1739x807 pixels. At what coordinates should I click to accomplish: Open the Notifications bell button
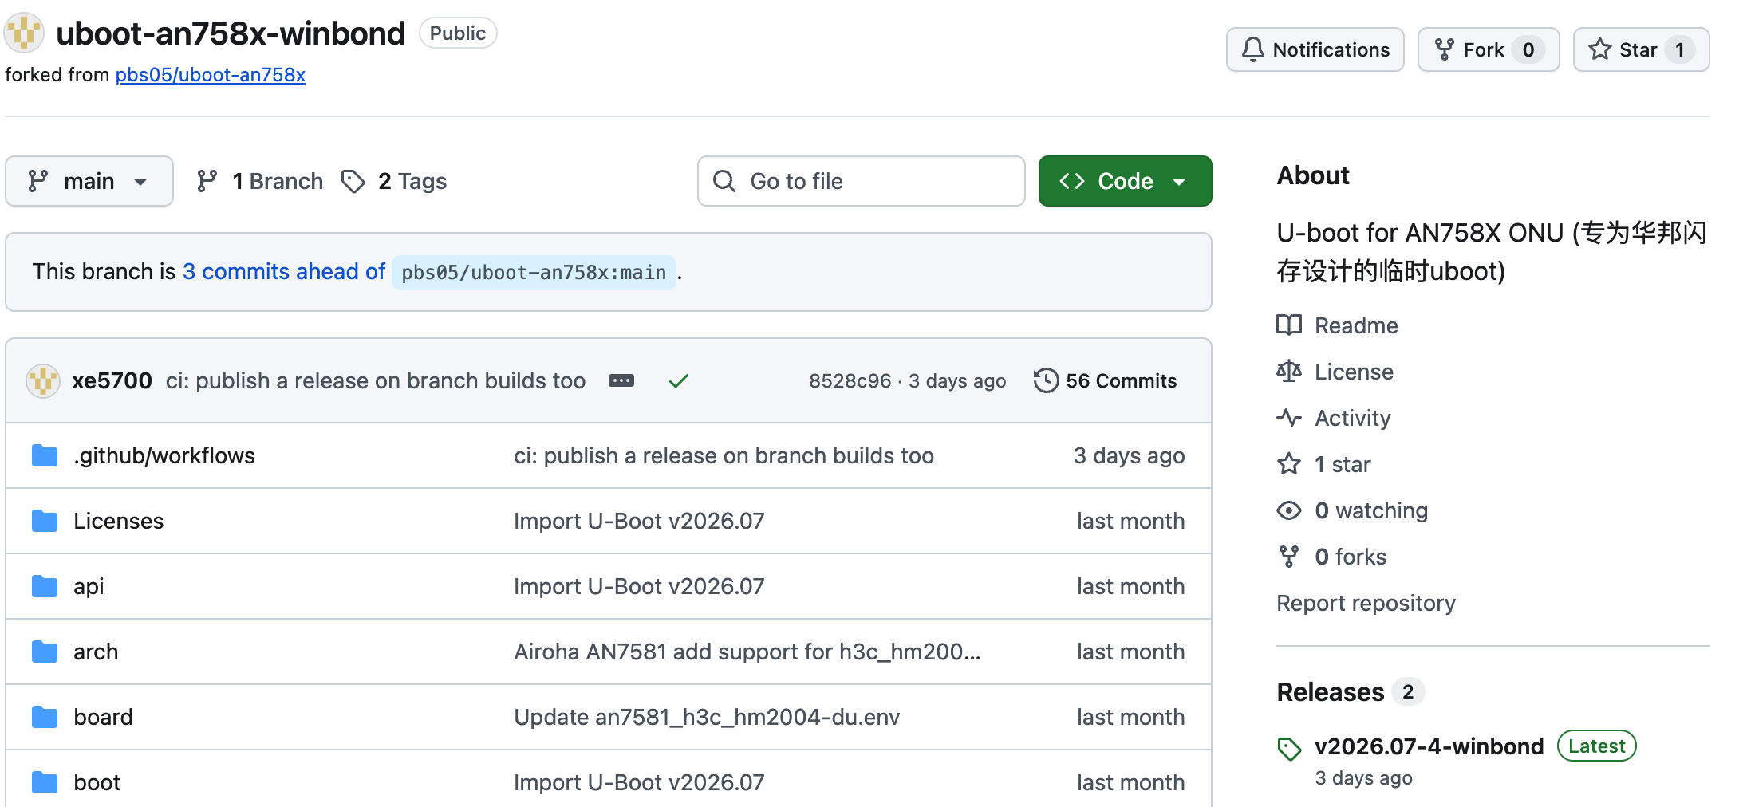pyautogui.click(x=1315, y=49)
